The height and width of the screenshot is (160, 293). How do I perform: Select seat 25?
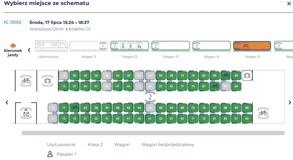pyautogui.click(x=74, y=76)
